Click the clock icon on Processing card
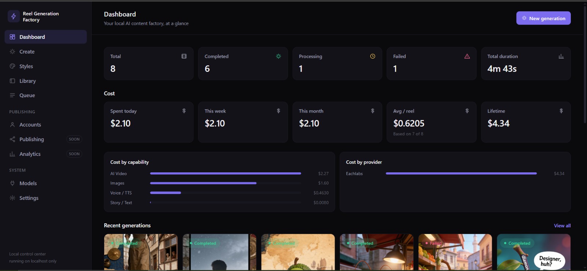 point(373,56)
